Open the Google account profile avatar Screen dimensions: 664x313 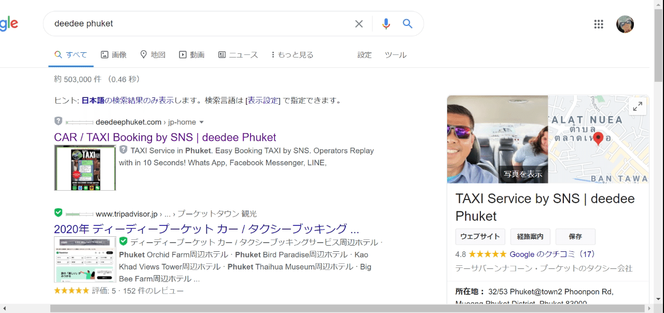pyautogui.click(x=625, y=24)
